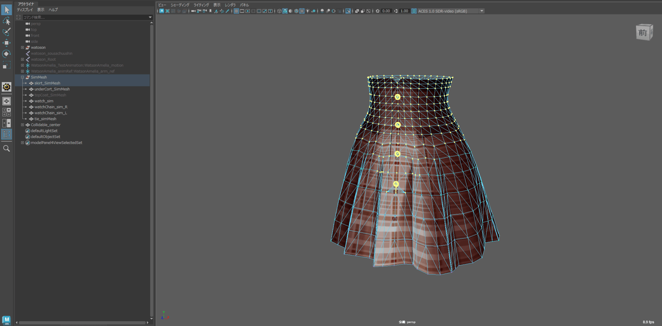Open the search magnifier in sidebar

click(x=6, y=148)
